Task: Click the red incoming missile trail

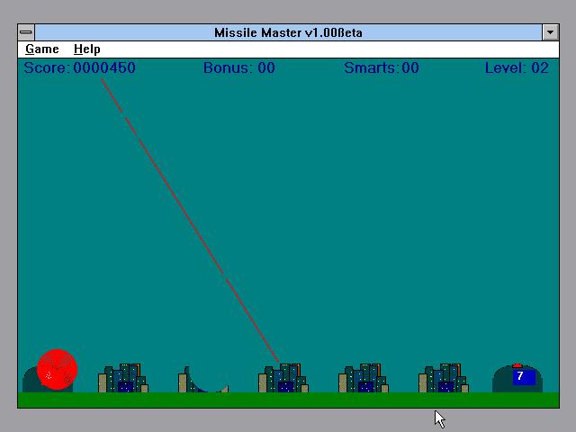Action: pyautogui.click(x=190, y=220)
